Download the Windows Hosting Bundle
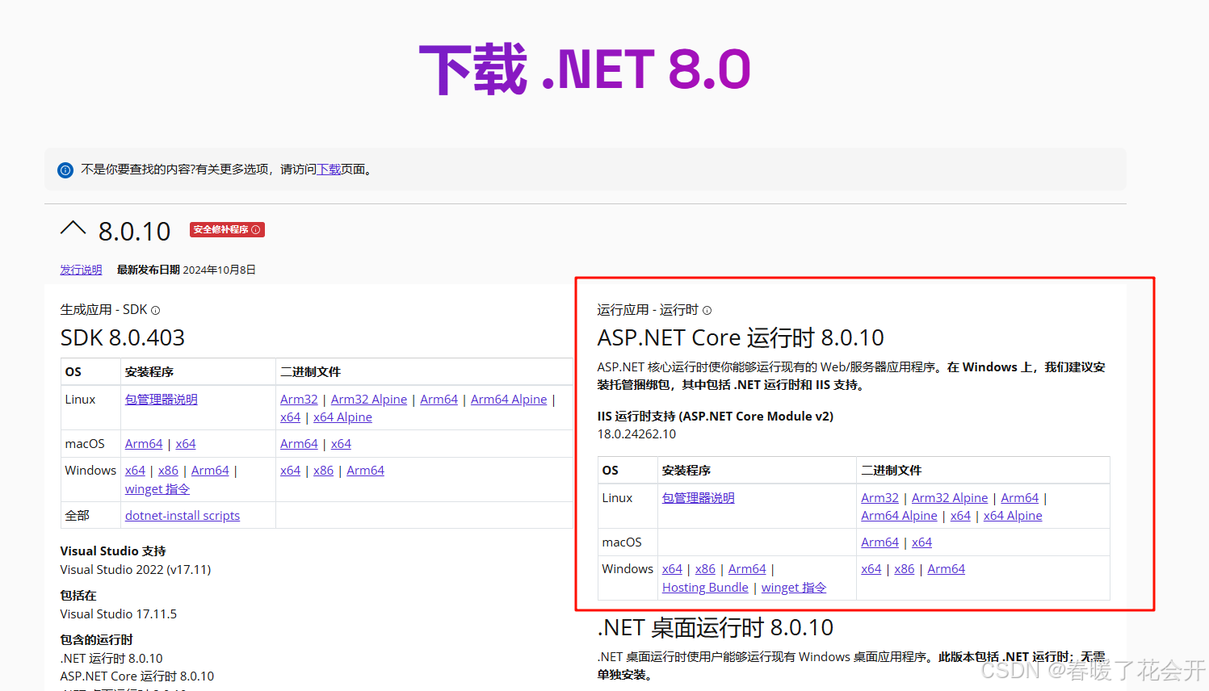Image resolution: width=1209 pixels, height=691 pixels. coord(705,588)
